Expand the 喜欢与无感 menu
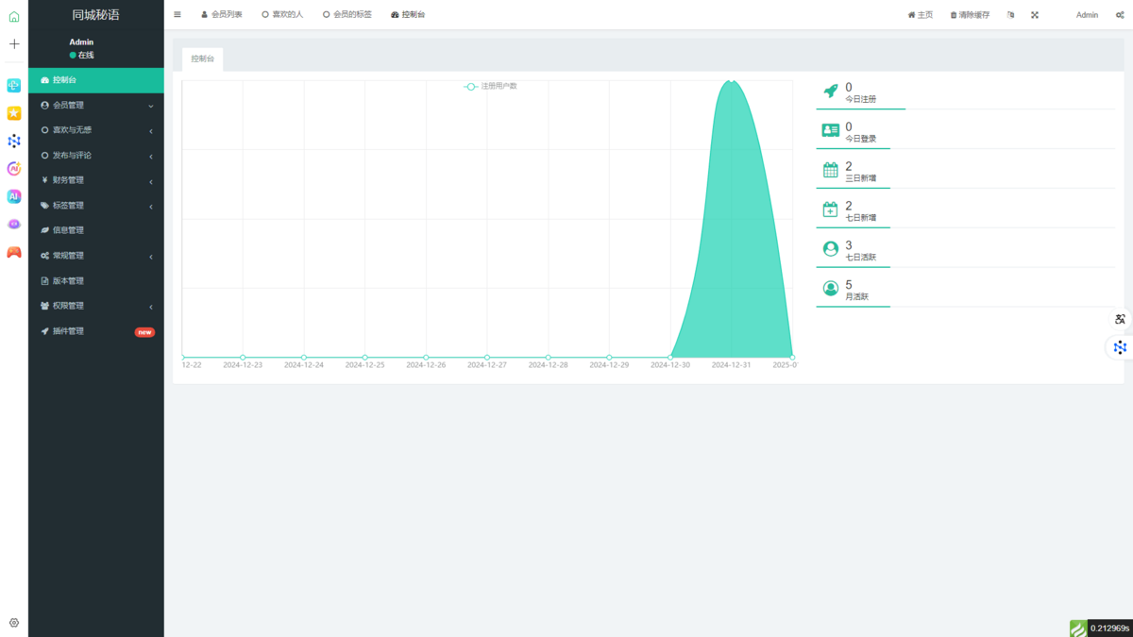This screenshot has height=637, width=1133. tap(96, 130)
